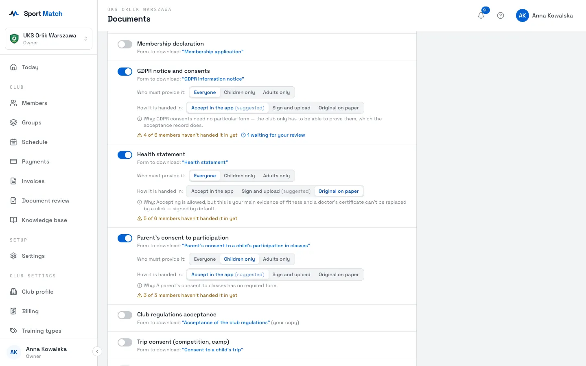Screen dimensions: 586x366
Task: Select Children only for GDPR notice
Action: point(239,92)
